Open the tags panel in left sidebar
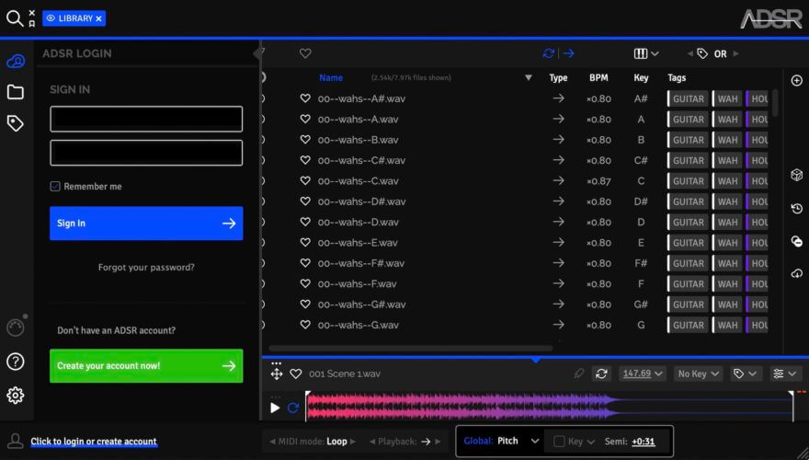This screenshot has width=809, height=460. 16,123
